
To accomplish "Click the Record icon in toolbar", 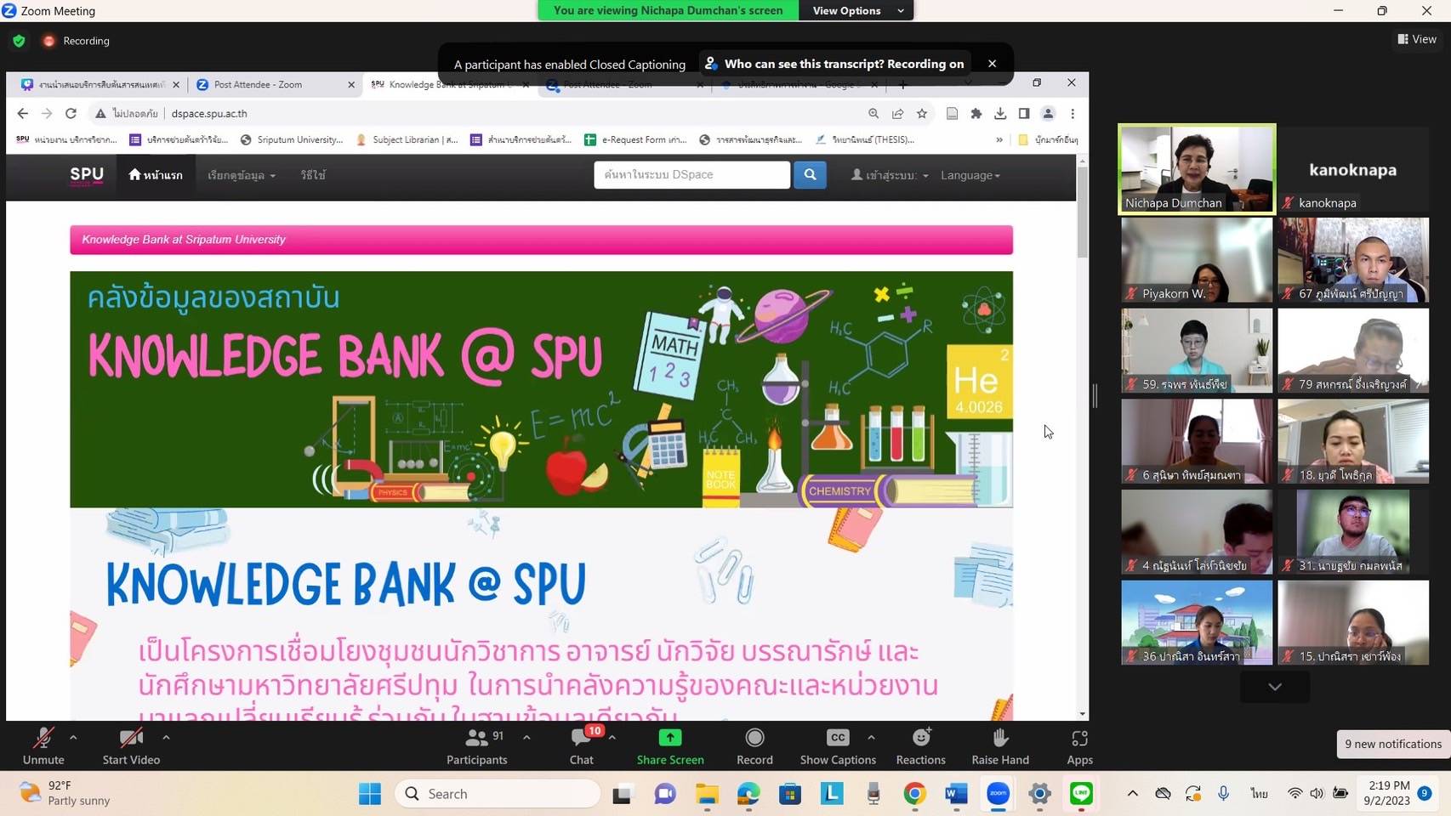I will [x=754, y=738].
